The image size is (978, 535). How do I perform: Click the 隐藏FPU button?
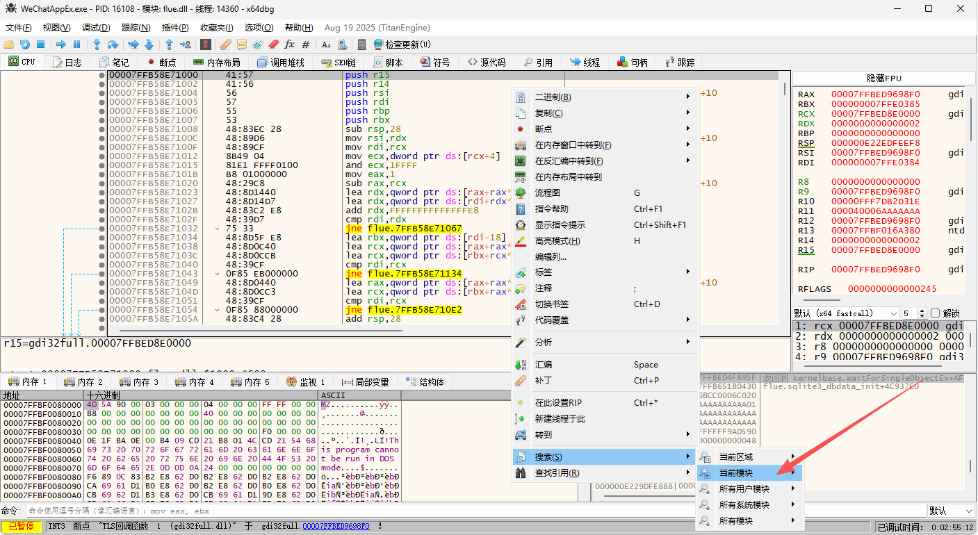click(883, 79)
